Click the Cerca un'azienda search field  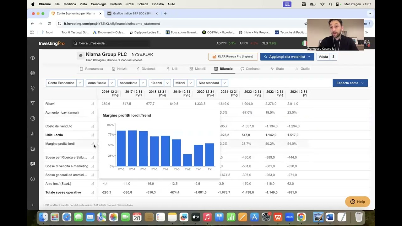click(111, 43)
